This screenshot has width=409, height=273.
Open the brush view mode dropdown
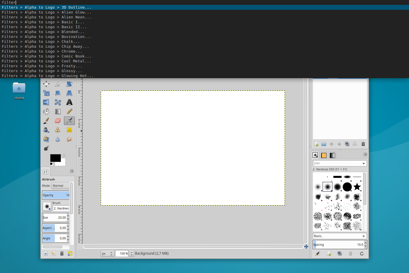339,236
